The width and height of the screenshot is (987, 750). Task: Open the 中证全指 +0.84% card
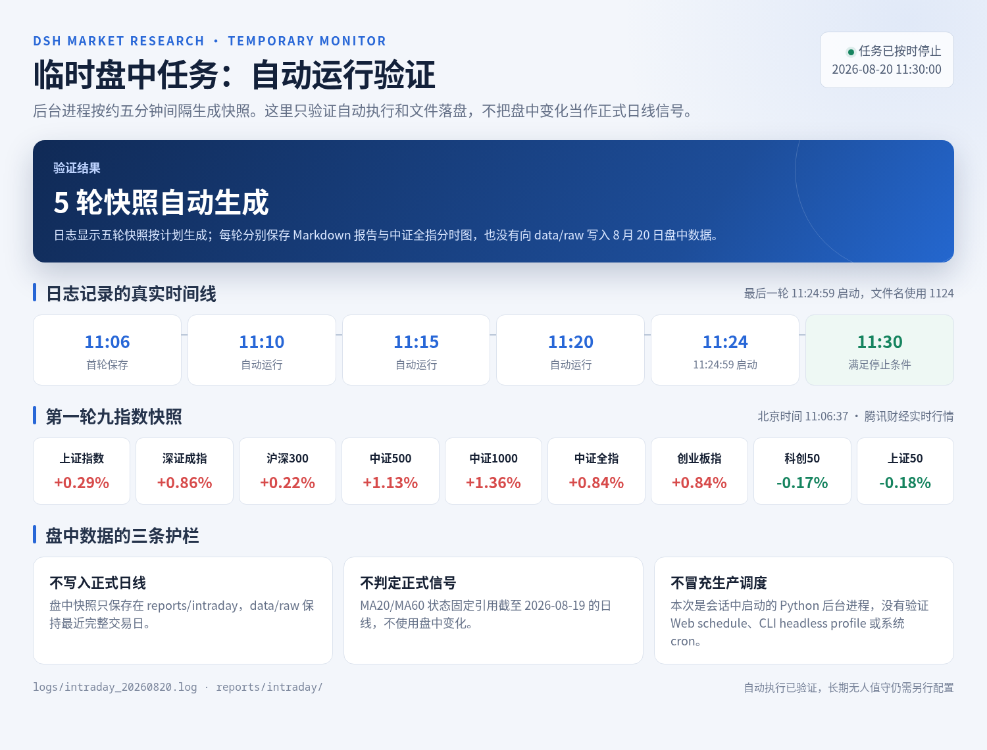[596, 471]
